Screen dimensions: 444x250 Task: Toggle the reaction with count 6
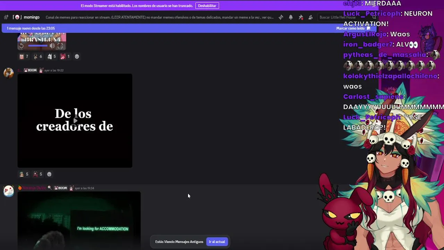point(38,56)
